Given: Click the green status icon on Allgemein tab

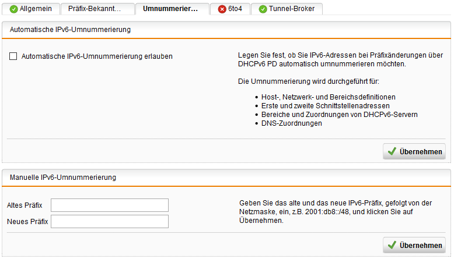Looking at the screenshot, I should tap(13, 9).
